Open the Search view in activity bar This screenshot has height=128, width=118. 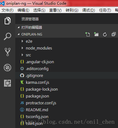coord(7,36)
